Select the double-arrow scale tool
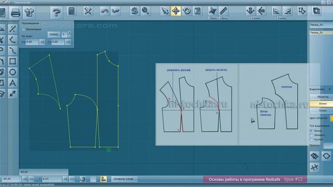 pyautogui.click(x=12, y=94)
